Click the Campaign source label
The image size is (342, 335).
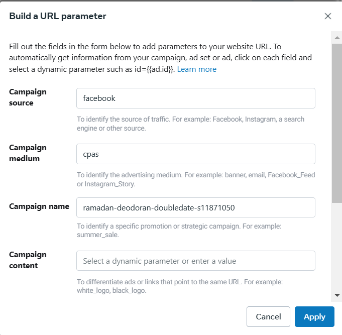[28, 97]
